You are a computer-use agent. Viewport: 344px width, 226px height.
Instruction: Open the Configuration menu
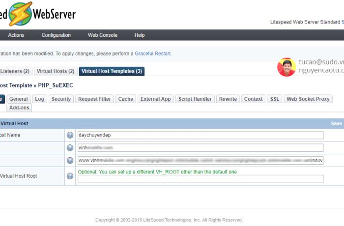[56, 35]
